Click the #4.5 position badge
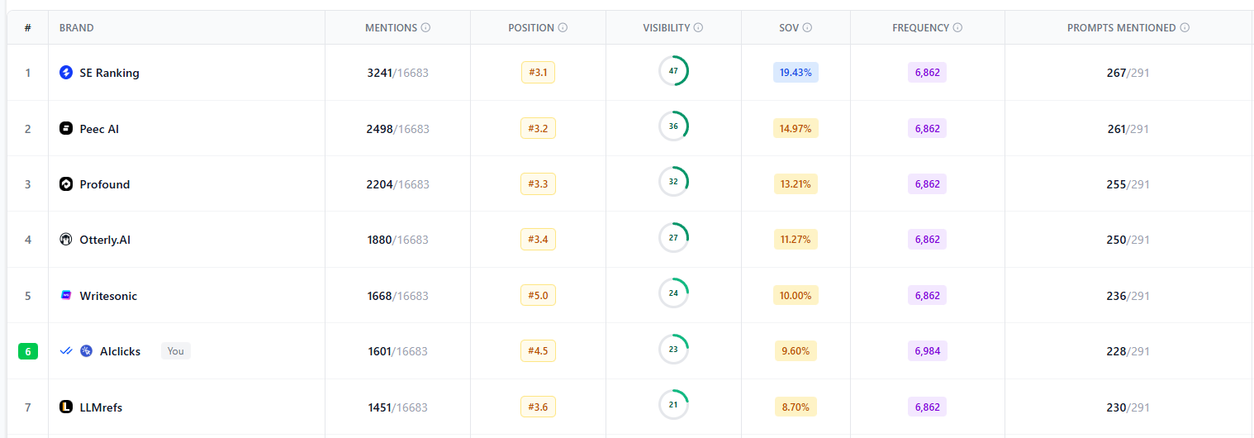 click(539, 350)
